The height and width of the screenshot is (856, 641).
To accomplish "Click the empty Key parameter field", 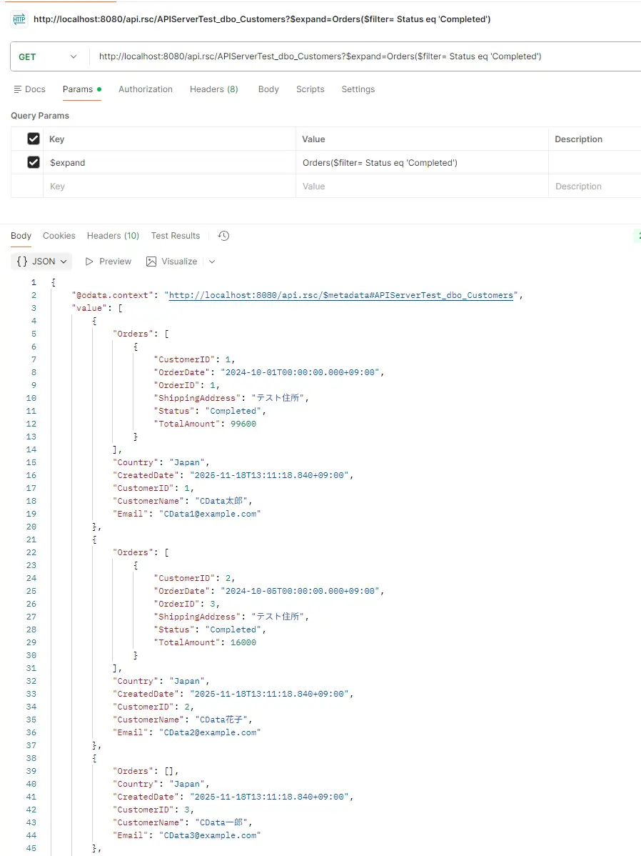I will (168, 186).
